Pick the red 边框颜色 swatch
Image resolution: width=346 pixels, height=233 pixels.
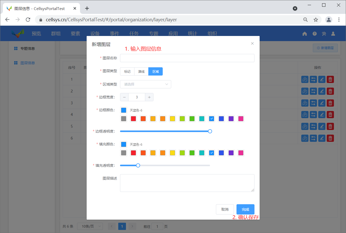[133, 119]
